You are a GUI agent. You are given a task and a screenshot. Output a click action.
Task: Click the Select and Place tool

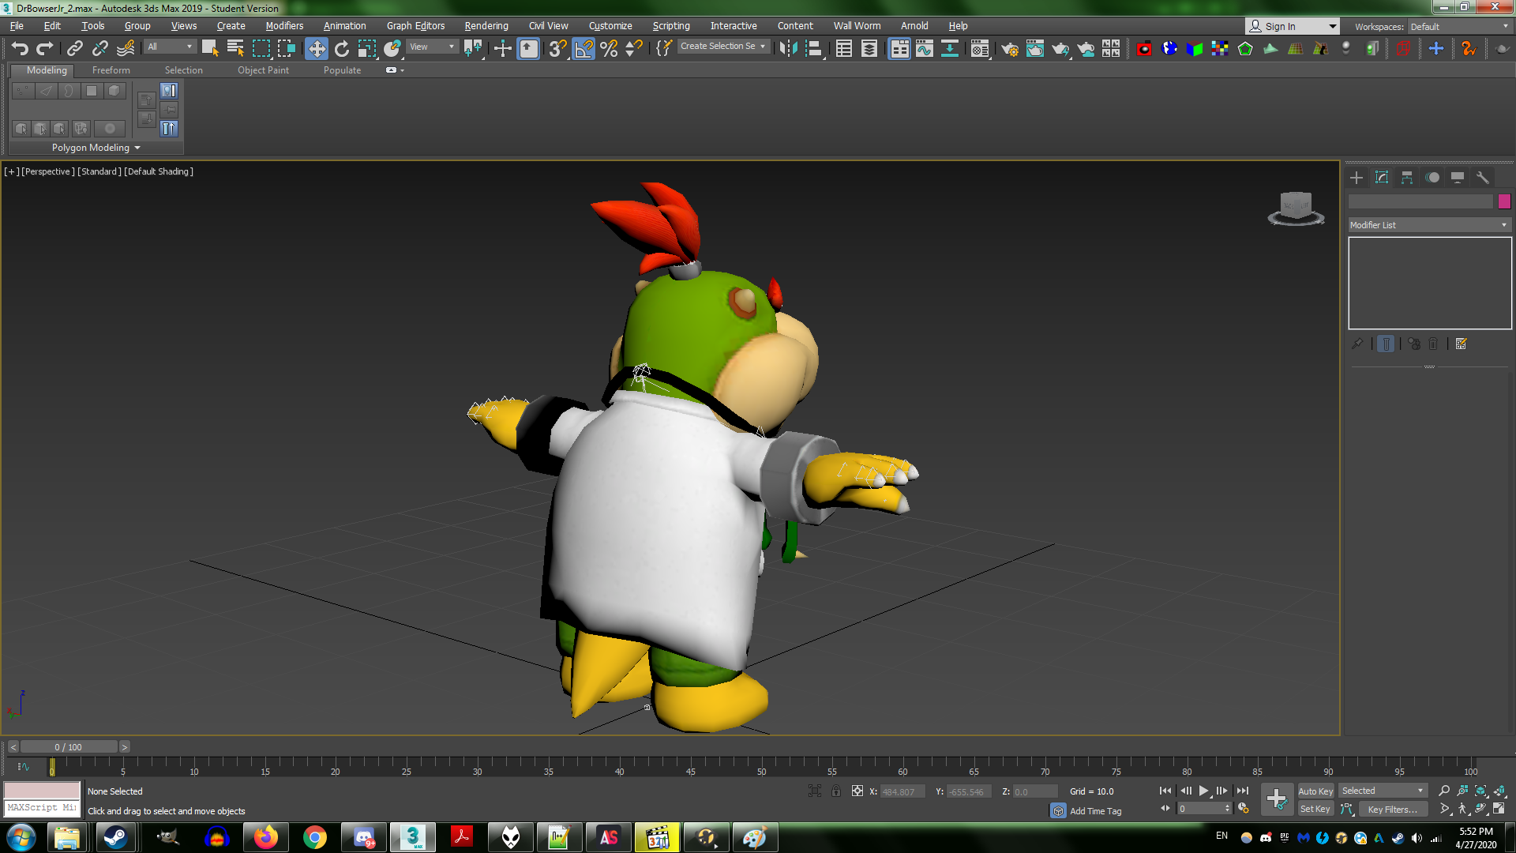392,49
